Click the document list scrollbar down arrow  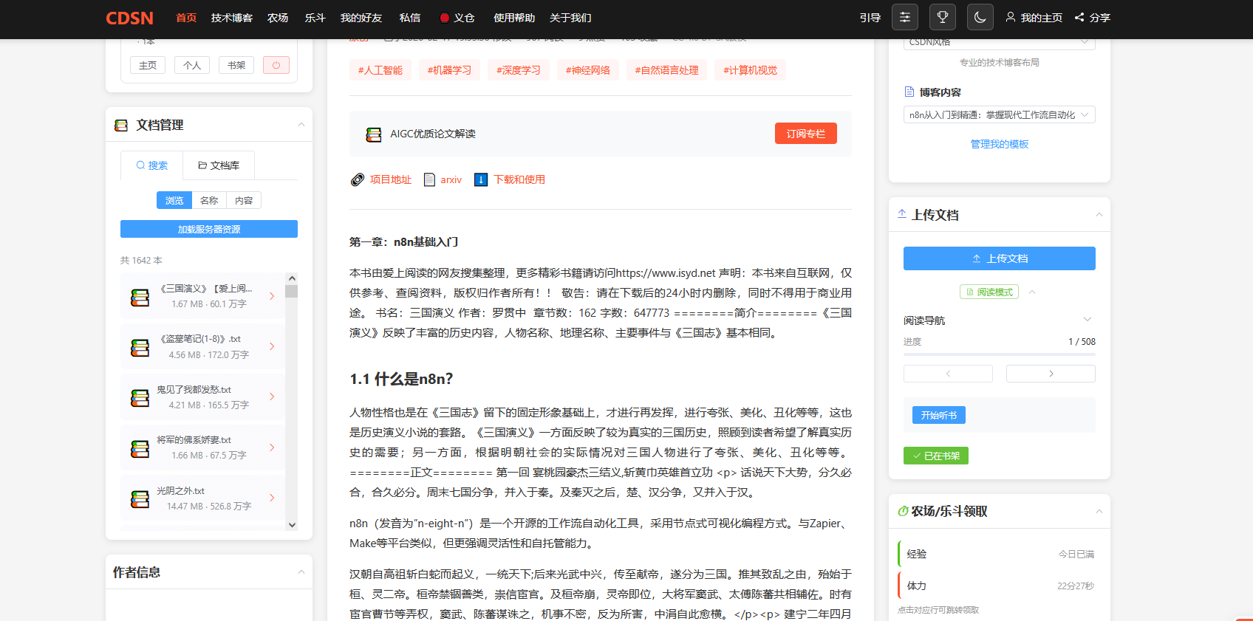[x=292, y=525]
